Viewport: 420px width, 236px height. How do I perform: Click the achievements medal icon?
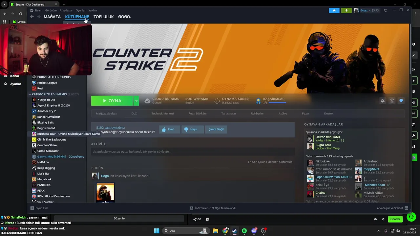pos(258,101)
